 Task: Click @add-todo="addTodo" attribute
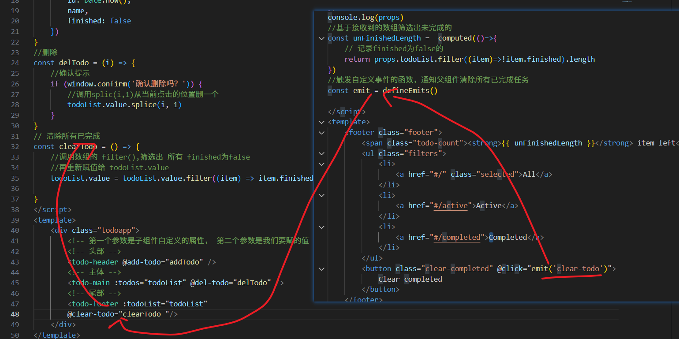[163, 262]
